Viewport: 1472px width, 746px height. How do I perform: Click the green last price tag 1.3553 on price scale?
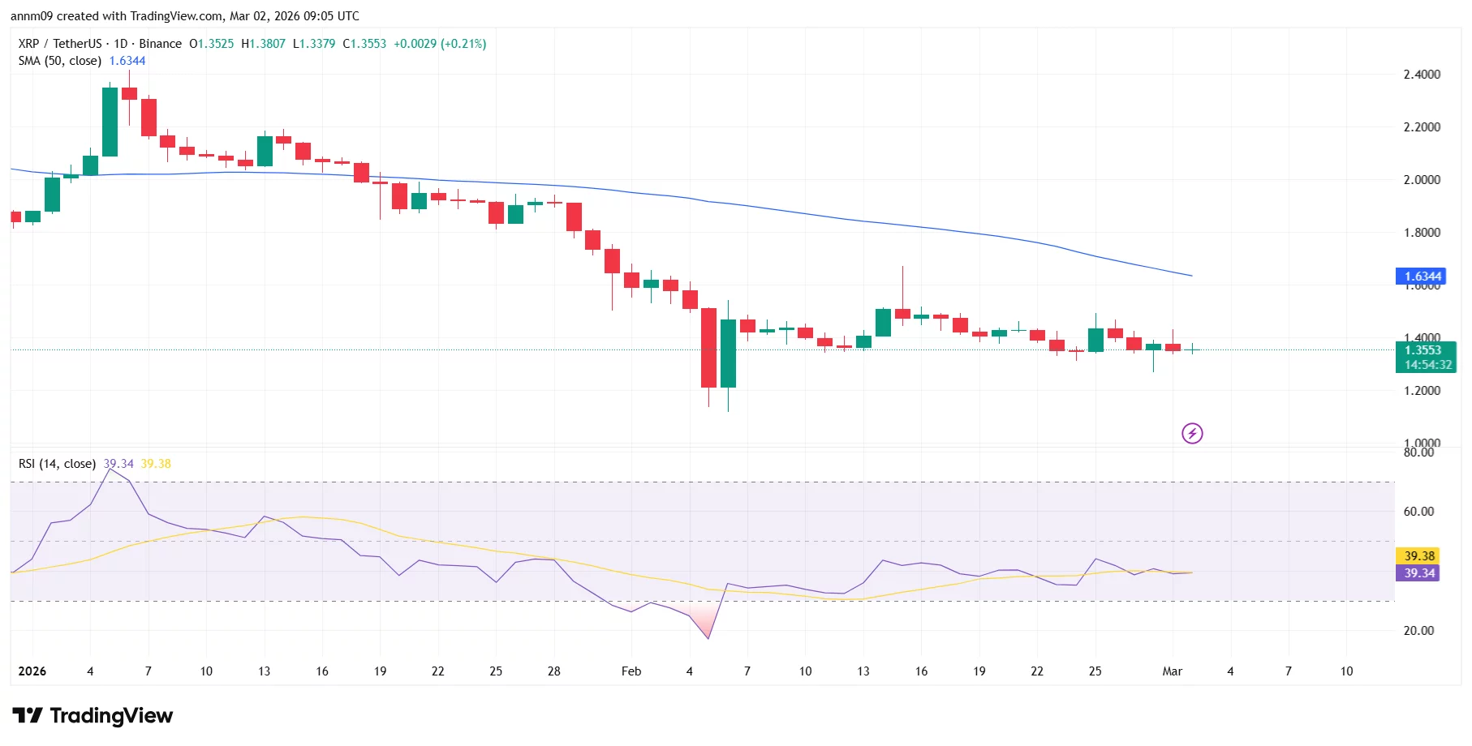click(1425, 349)
